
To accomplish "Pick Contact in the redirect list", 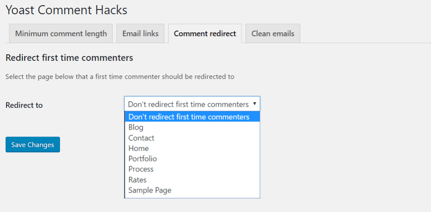I will coord(192,138).
